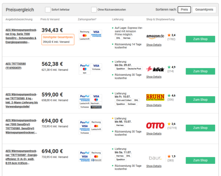This screenshot has height=176, width=221.
Task: Click the 2,4 star rating of amazon.de
Action: coord(171,35)
